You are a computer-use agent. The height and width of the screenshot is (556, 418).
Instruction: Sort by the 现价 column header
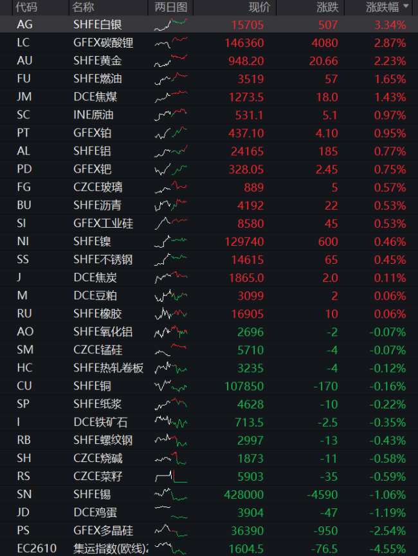(259, 7)
